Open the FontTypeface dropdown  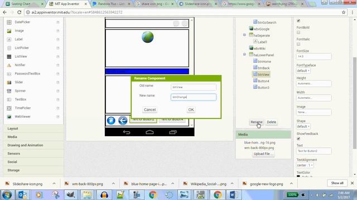(303, 71)
